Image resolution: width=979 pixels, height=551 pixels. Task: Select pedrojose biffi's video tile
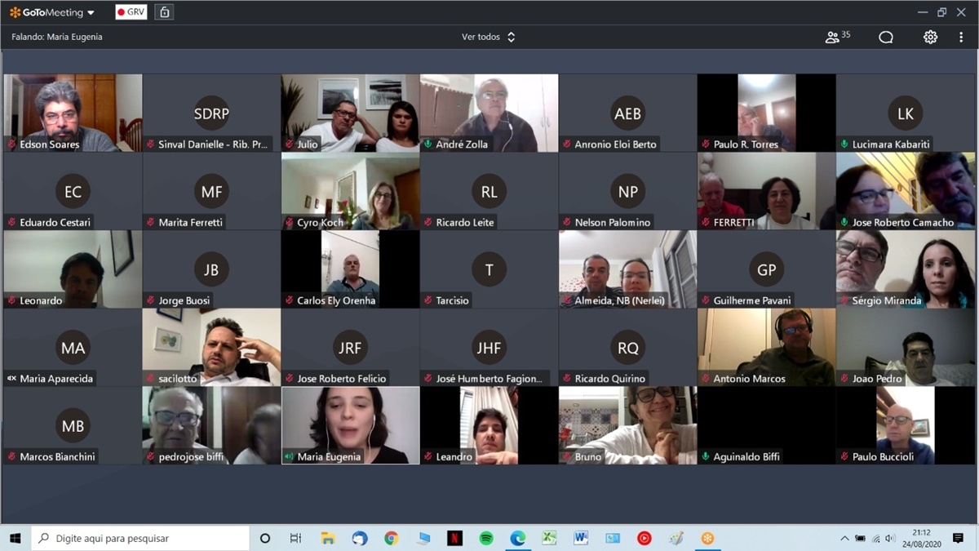[212, 425]
